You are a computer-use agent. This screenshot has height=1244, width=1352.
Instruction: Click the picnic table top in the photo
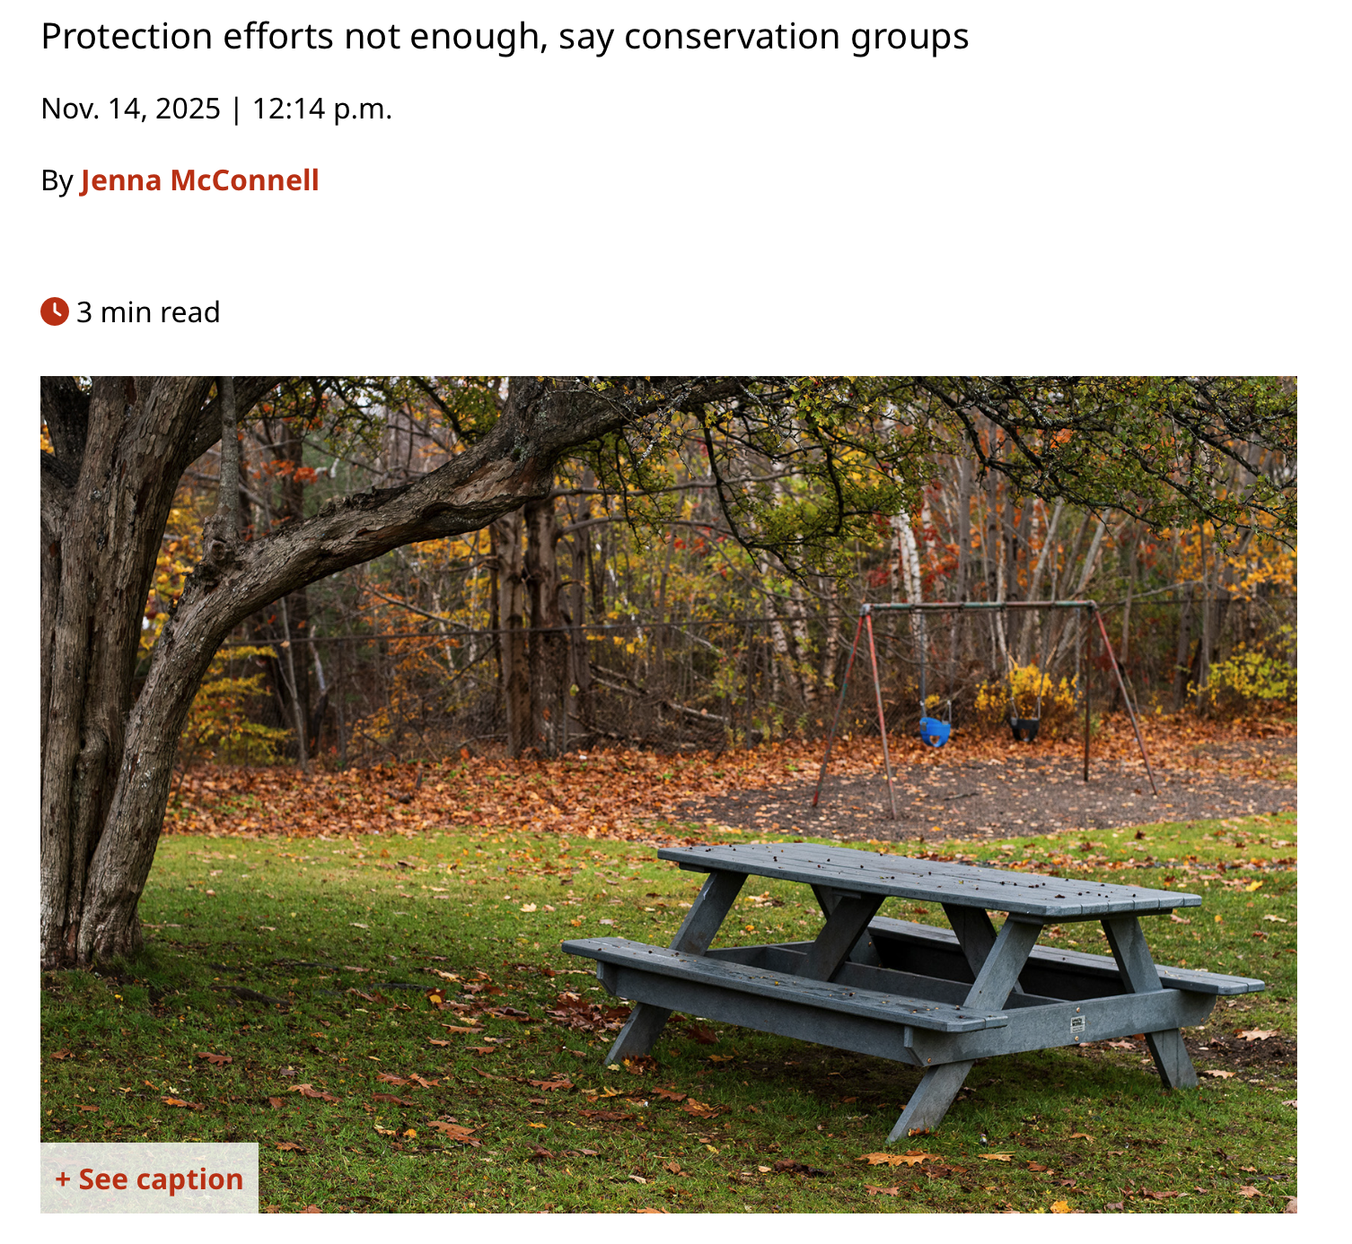(925, 873)
